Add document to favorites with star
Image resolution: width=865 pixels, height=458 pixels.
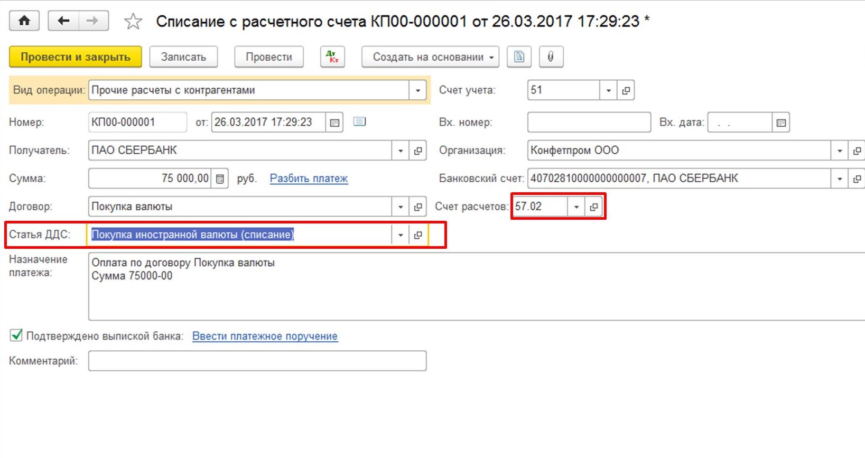coord(133,22)
